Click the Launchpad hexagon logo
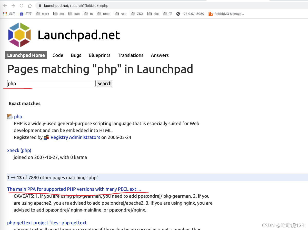308x230 pixels. 19,35
